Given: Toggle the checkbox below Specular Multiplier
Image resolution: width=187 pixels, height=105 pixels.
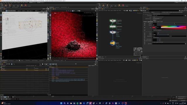Looking at the screenshot, I should 153,42.
